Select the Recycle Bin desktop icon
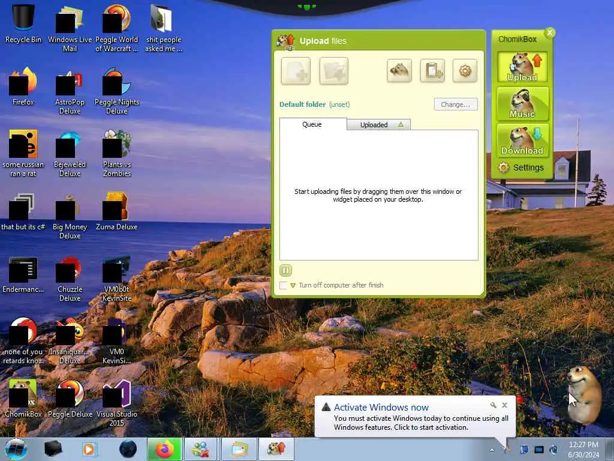 (x=23, y=23)
